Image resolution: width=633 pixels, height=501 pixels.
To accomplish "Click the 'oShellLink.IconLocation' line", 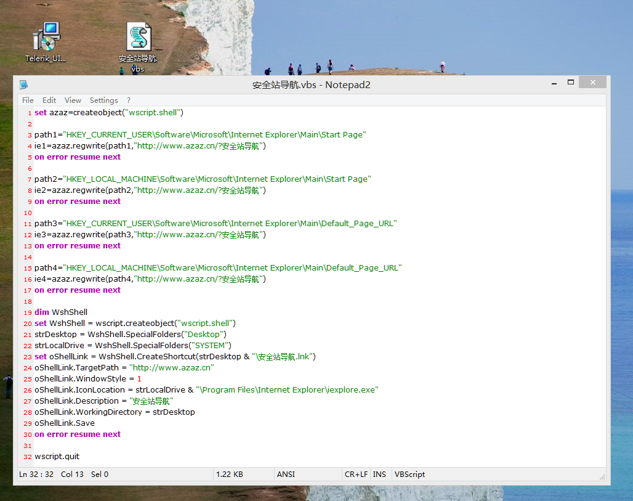I will tap(206, 390).
